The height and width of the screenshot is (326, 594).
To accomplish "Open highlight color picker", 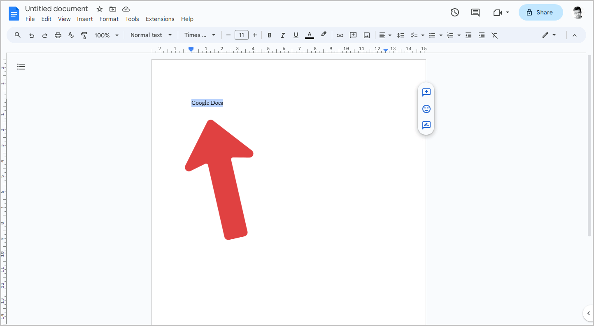I will click(324, 35).
